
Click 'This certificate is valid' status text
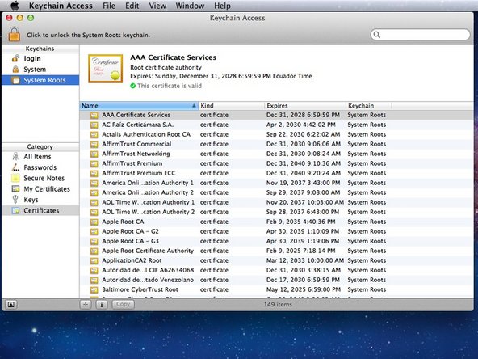click(170, 86)
